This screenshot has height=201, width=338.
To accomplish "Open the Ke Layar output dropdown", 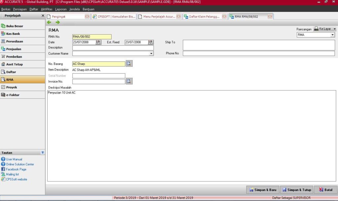I will click(335, 29).
